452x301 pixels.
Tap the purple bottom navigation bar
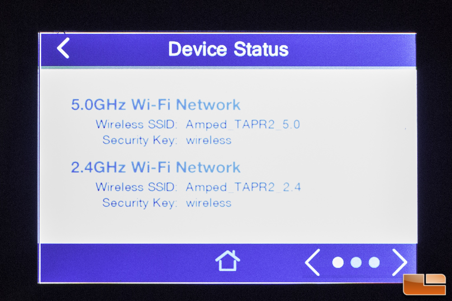click(x=228, y=263)
